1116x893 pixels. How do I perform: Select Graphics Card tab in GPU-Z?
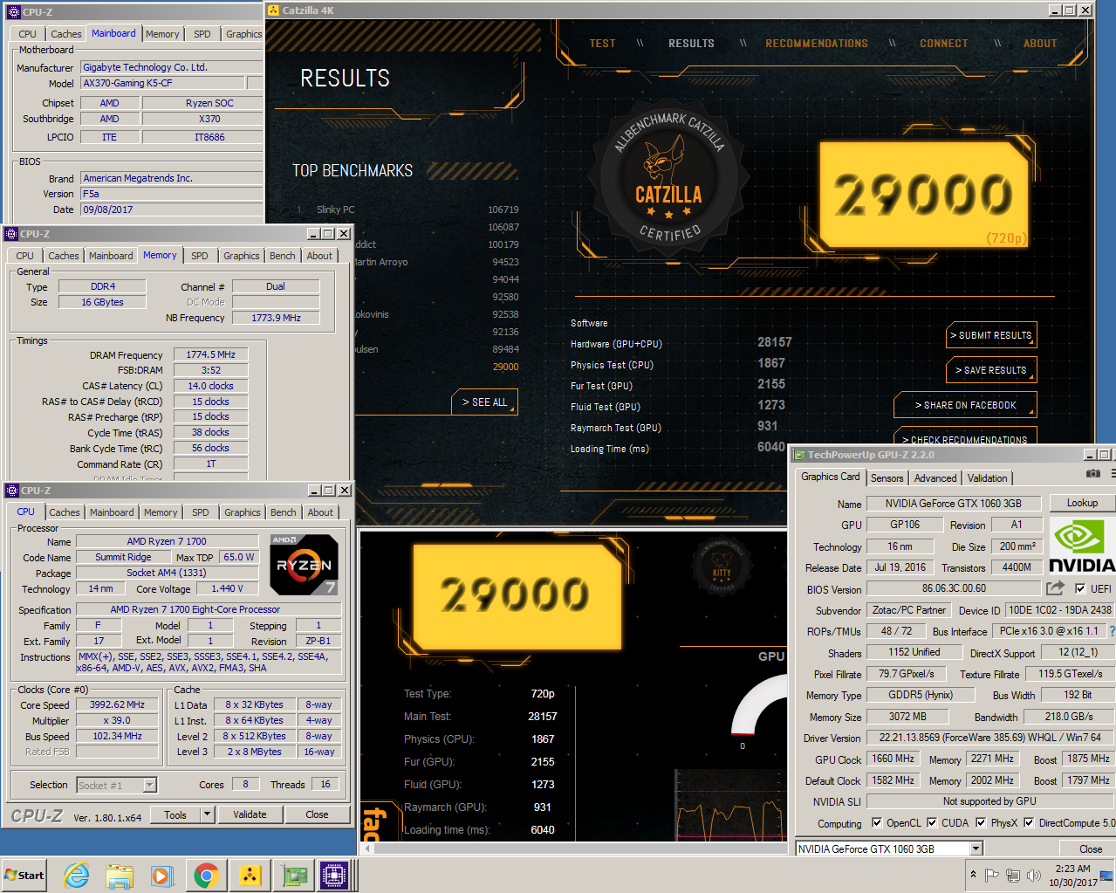pos(831,477)
